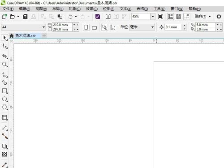The image size is (224, 168).
Task: Open the units dropdown
Action: (x=152, y=27)
